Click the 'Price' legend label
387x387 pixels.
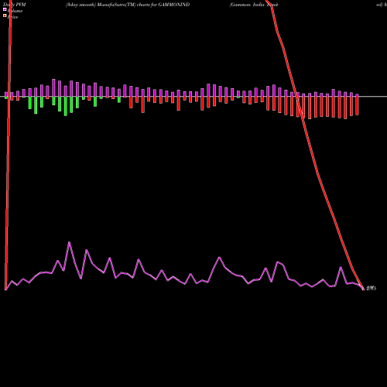coord(12,17)
